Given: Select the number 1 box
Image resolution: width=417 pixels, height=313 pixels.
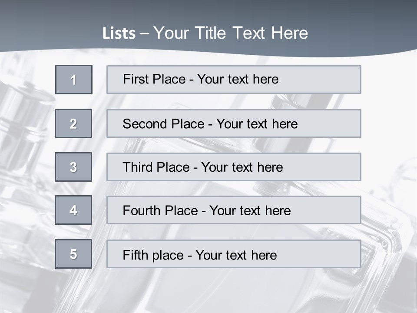Looking at the screenshot, I should tap(74, 80).
